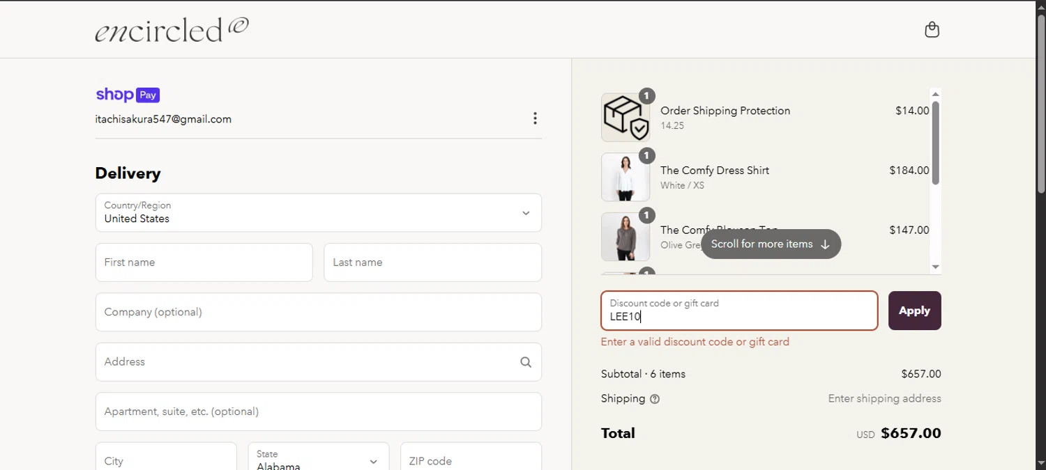Click the email itachisakura547@gmail.com
Viewport: 1046px width, 470px height.
pos(163,119)
